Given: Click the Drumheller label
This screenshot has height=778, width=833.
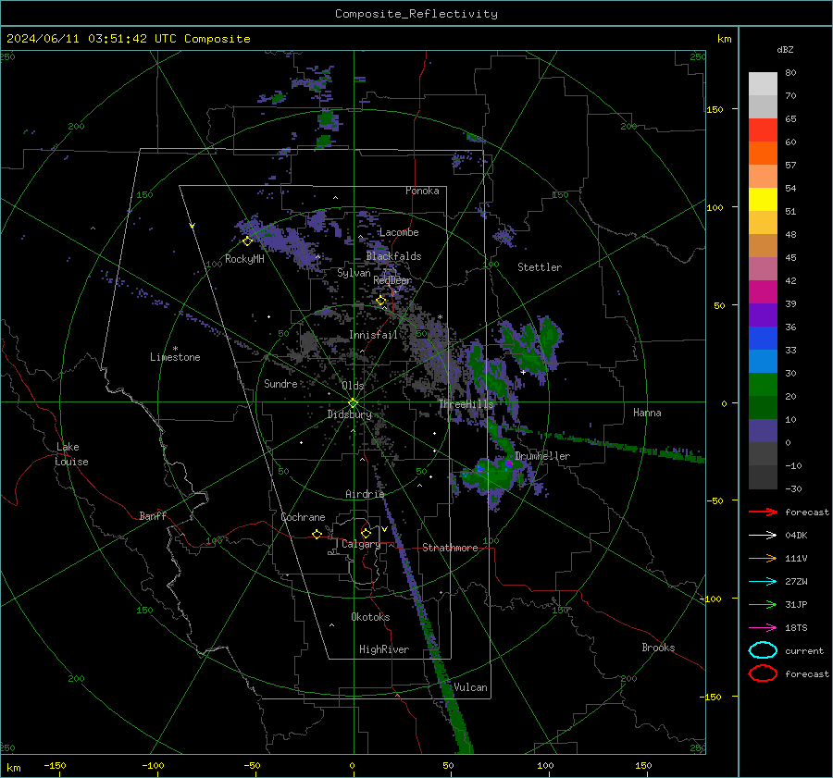Looking at the screenshot, I should point(542,456).
